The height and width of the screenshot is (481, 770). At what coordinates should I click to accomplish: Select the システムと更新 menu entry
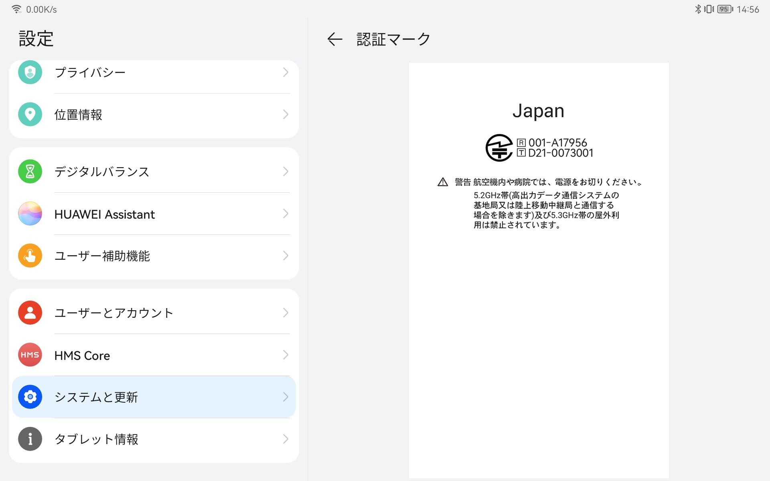96,397
